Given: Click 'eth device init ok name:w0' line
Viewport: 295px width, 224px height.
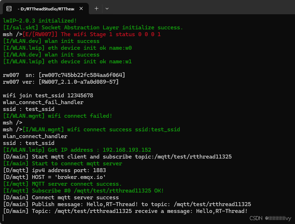Looking at the screenshot, I should (x=67, y=48).
